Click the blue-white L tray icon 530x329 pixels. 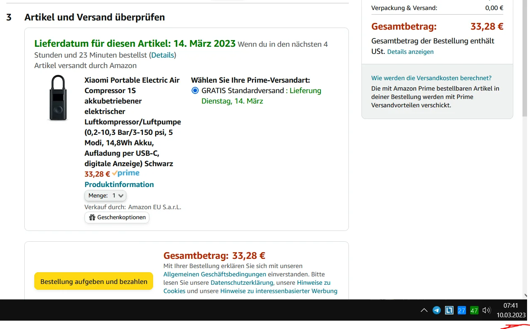(449, 310)
